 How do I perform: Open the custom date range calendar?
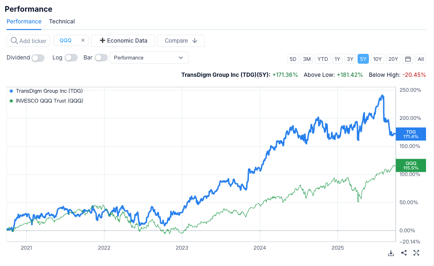[408, 59]
